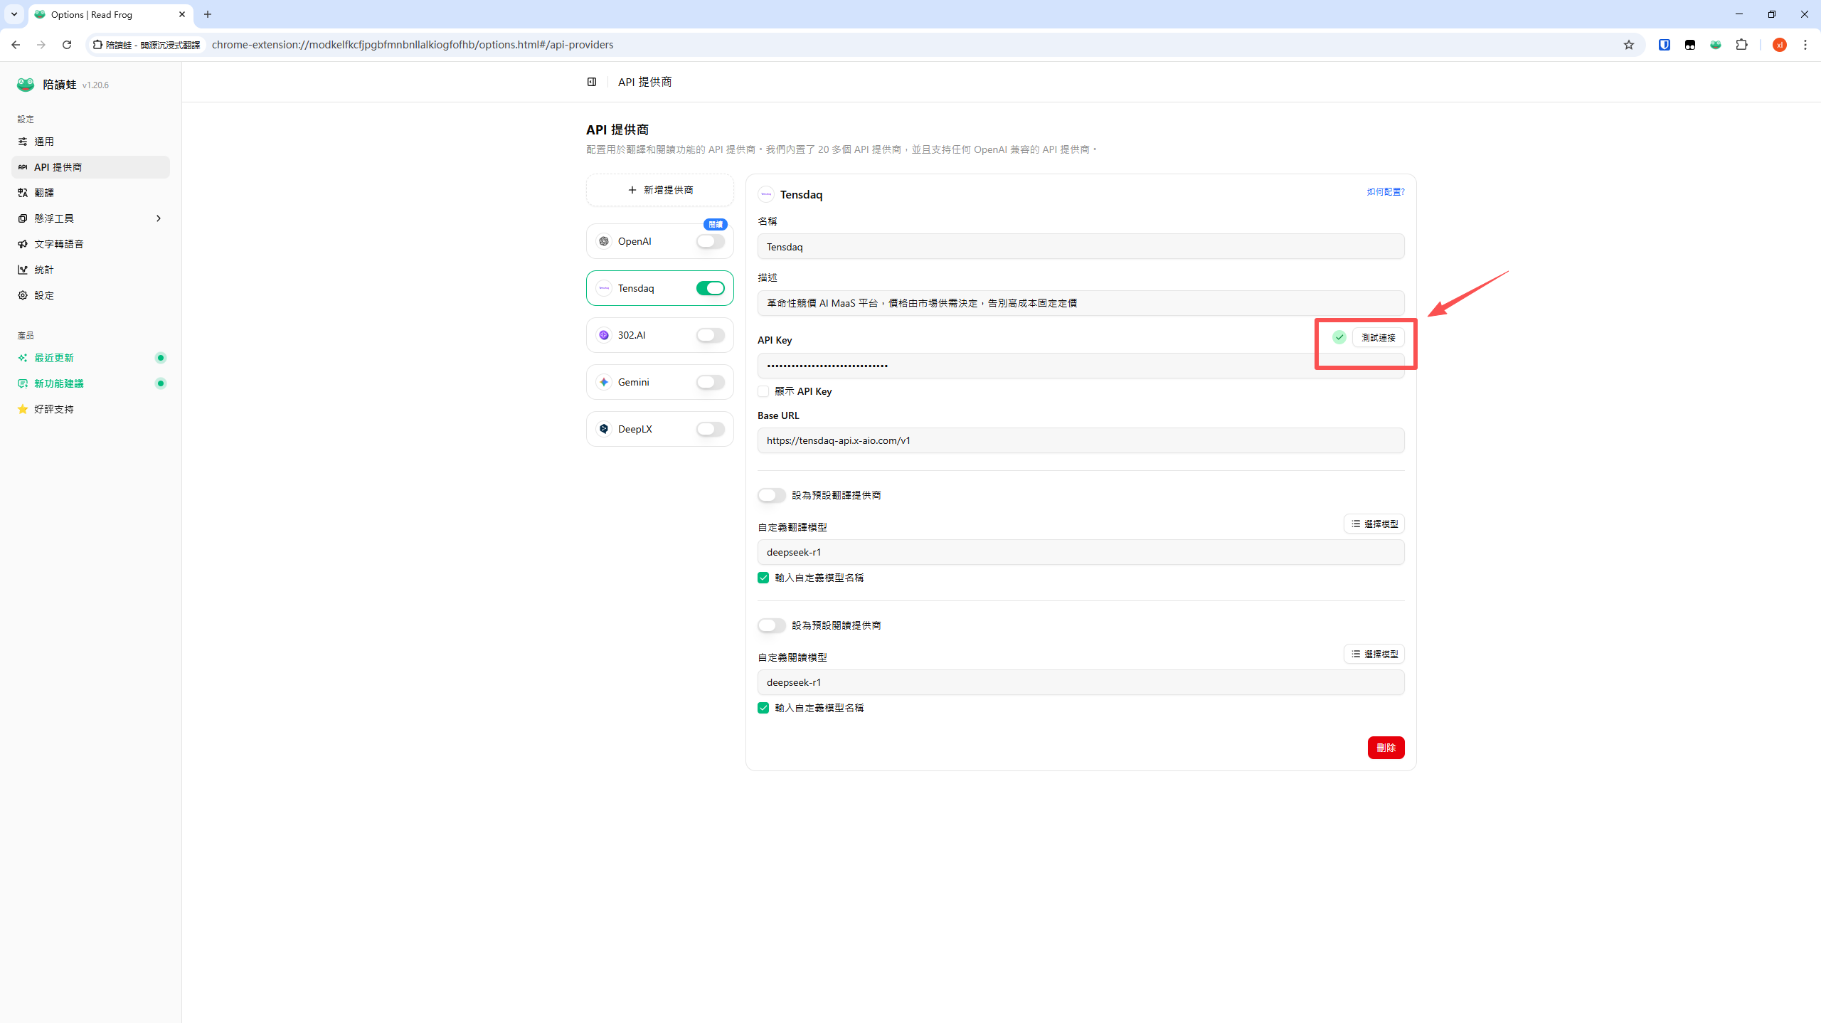The width and height of the screenshot is (1821, 1023).
Task: Click the 302.AI provider logo icon
Action: (x=604, y=335)
